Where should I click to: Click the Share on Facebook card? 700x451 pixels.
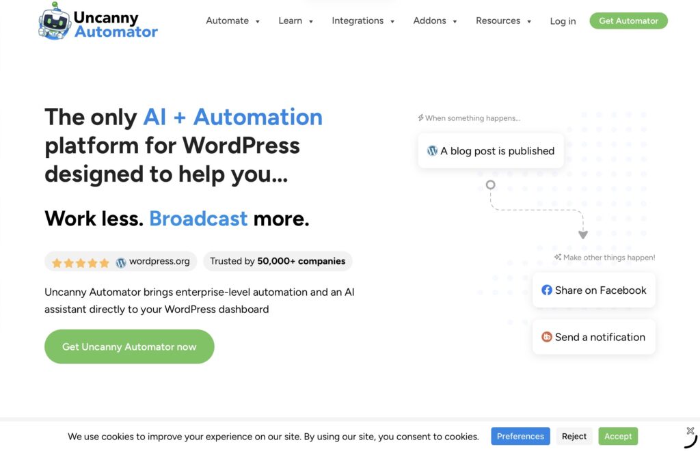pos(594,290)
